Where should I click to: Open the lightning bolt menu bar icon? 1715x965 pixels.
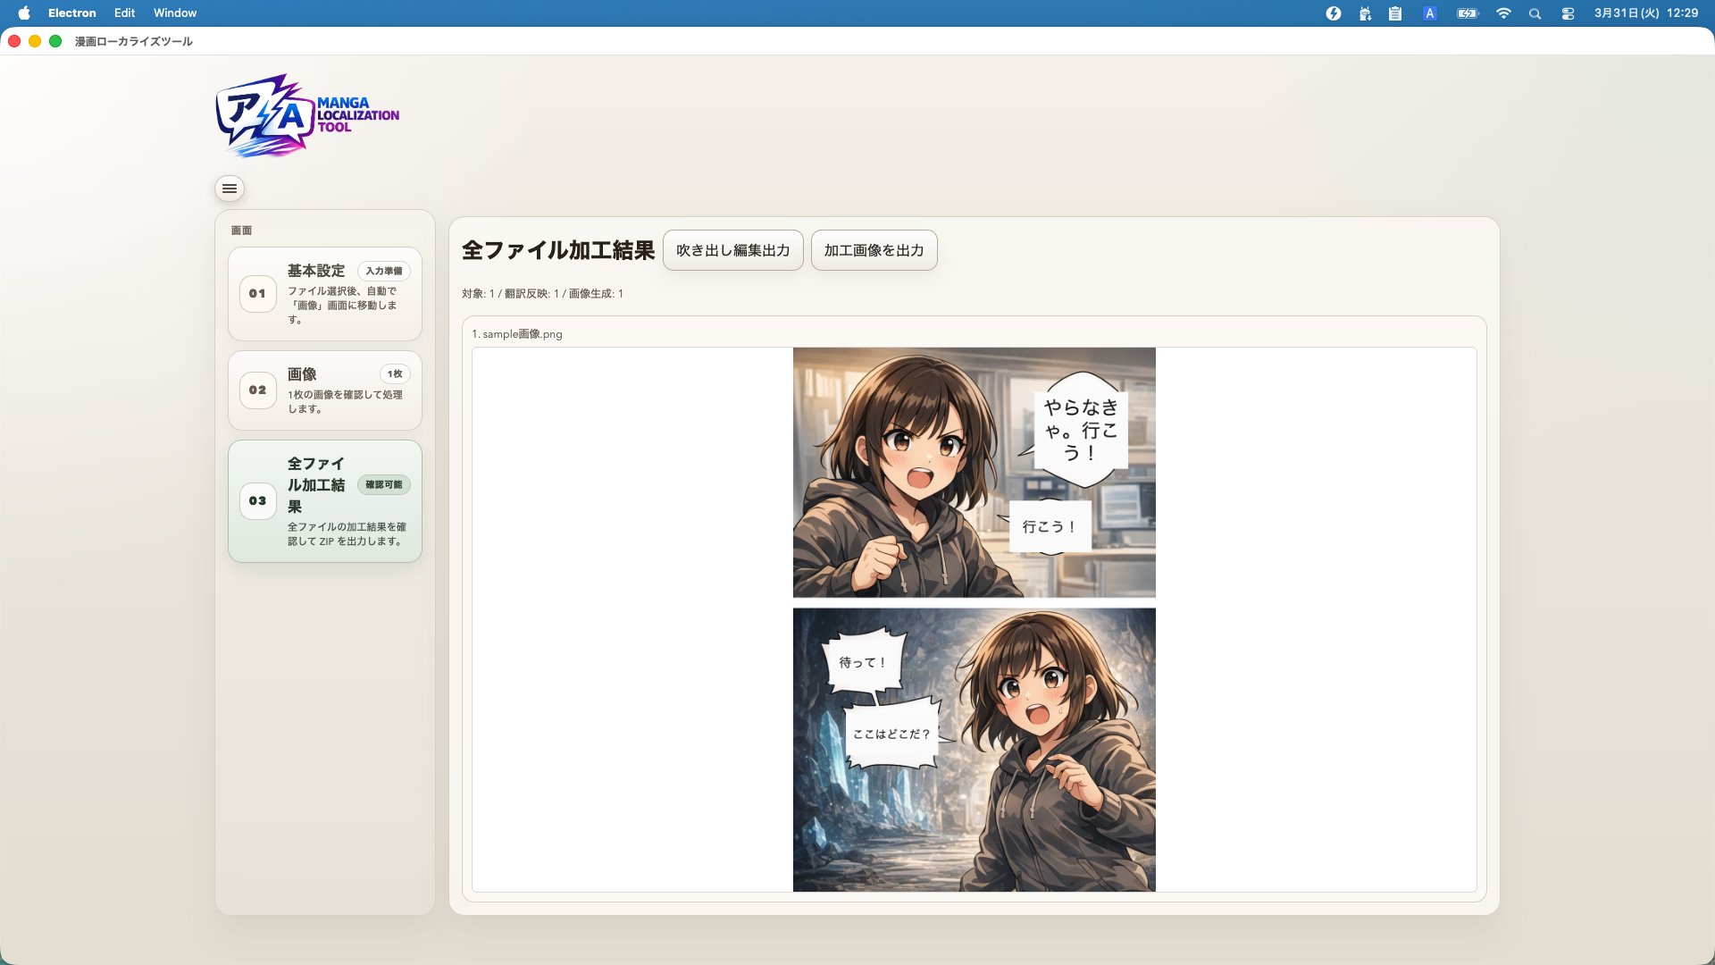click(x=1334, y=13)
